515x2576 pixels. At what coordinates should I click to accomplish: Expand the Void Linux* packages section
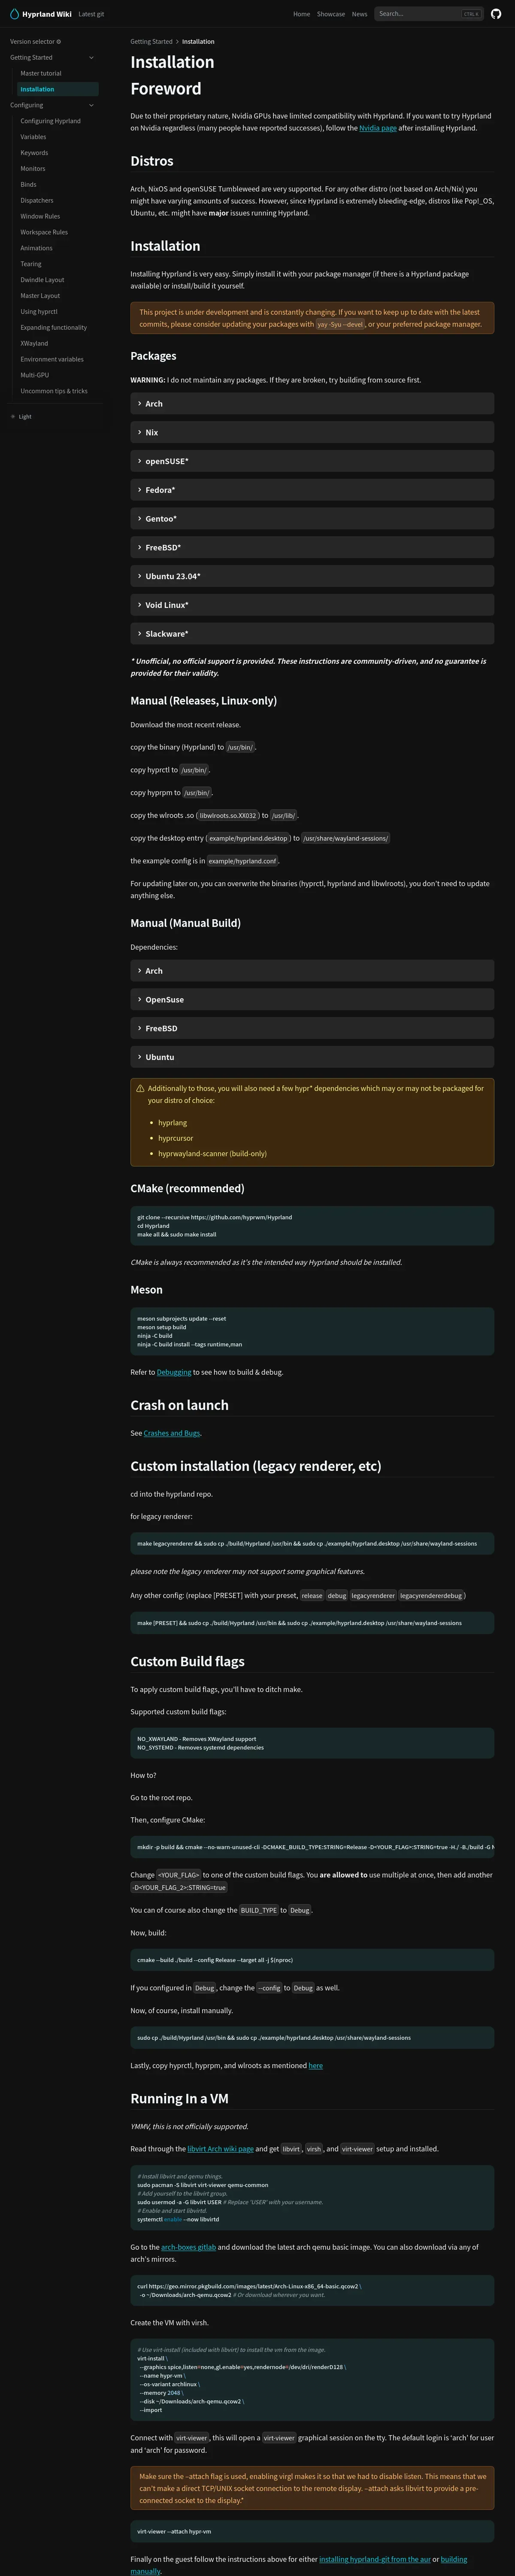click(312, 605)
